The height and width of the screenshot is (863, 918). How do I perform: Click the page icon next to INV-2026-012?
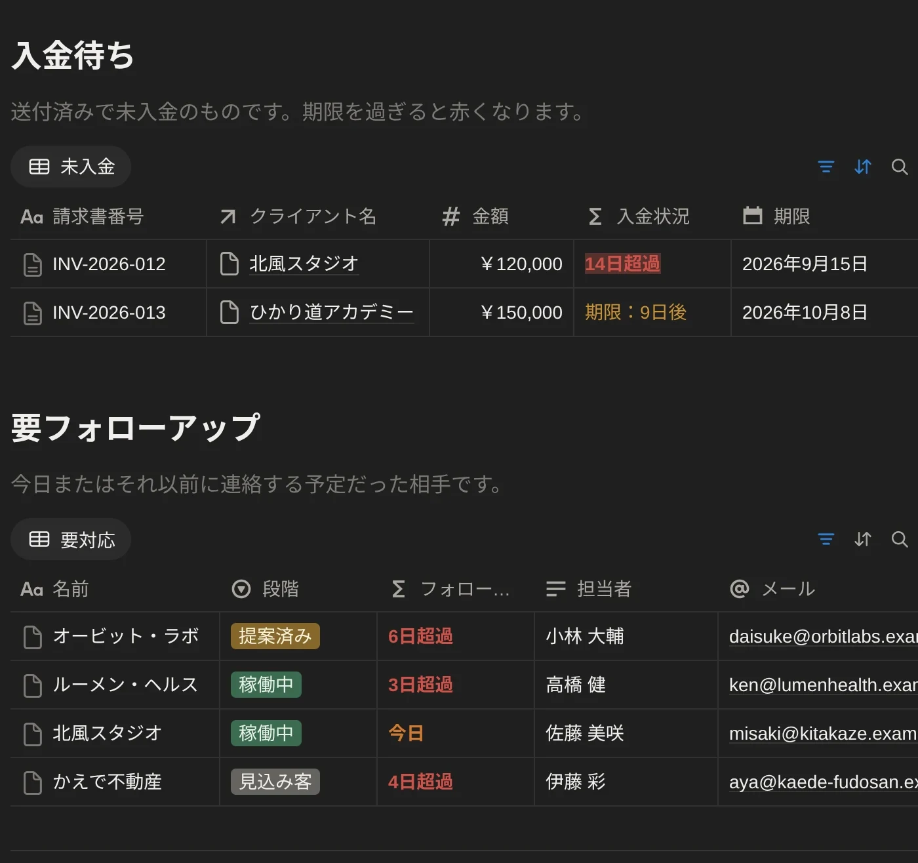[33, 264]
